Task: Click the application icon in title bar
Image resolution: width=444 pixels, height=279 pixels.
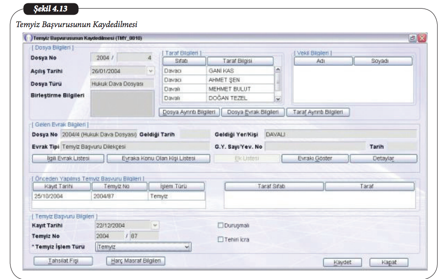Action: click(28, 38)
